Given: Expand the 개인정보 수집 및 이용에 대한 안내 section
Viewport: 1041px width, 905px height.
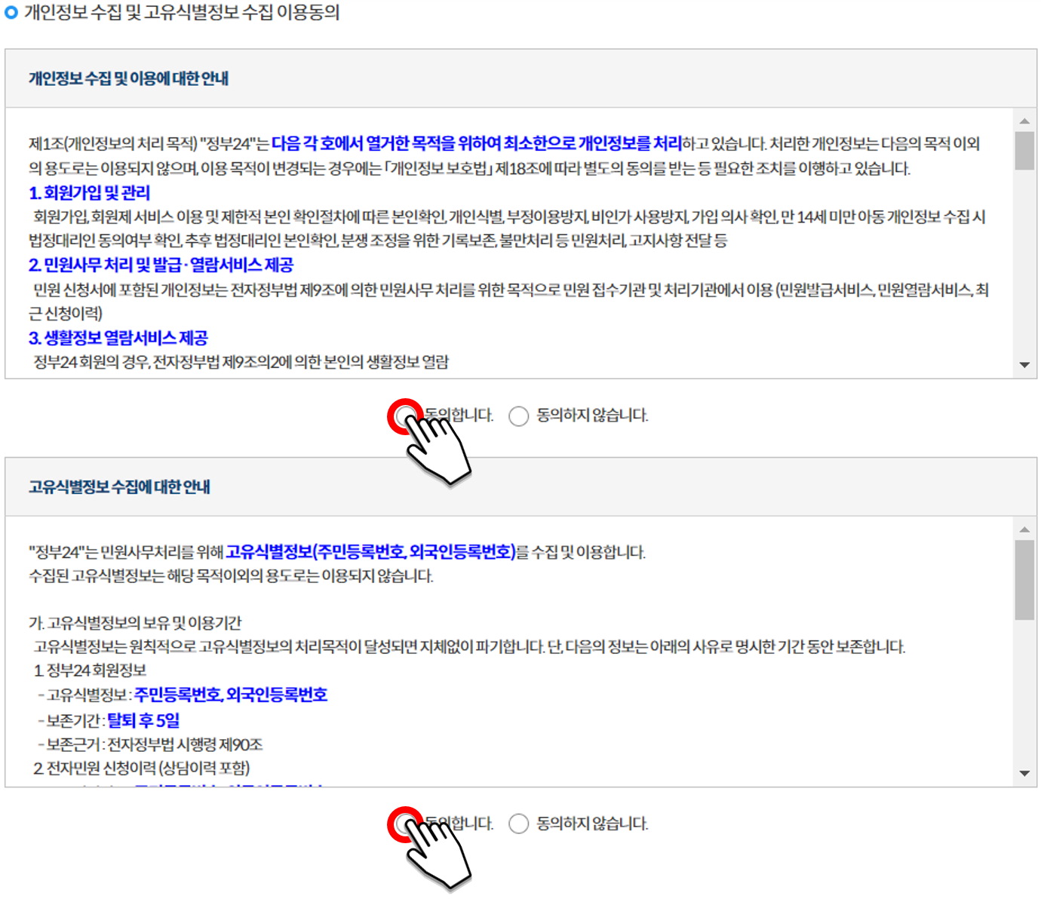Looking at the screenshot, I should pyautogui.click(x=132, y=78).
